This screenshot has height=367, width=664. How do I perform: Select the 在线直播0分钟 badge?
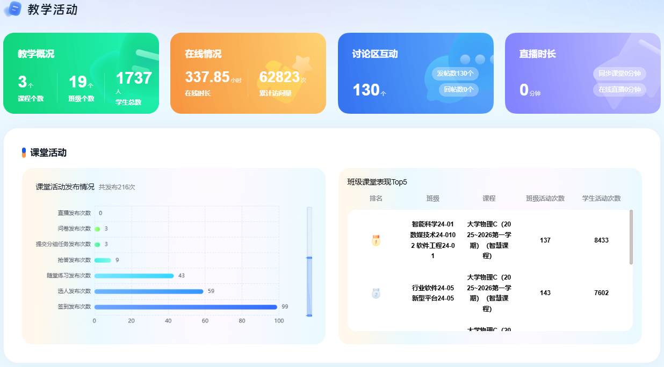[x=619, y=90]
